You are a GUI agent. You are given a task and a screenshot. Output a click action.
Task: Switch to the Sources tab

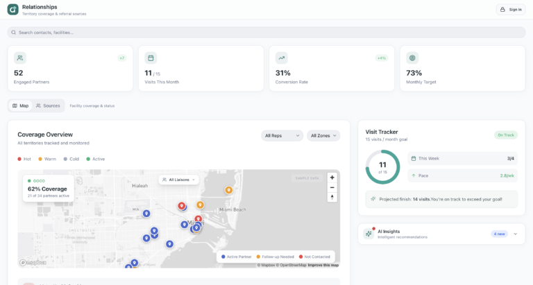click(48, 105)
